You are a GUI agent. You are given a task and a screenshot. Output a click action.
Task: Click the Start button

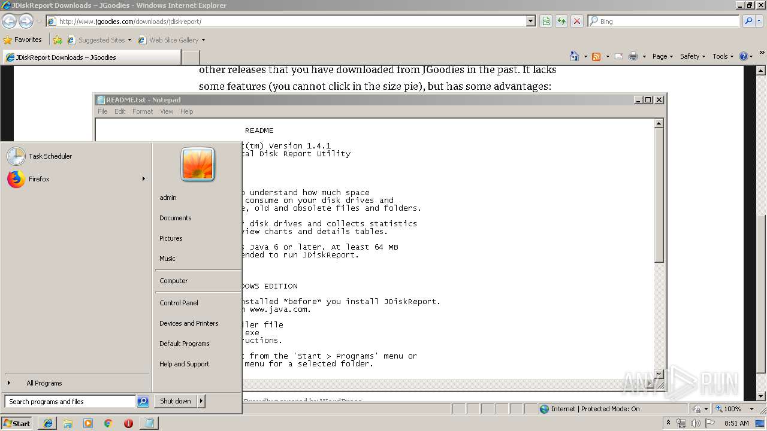pyautogui.click(x=17, y=423)
